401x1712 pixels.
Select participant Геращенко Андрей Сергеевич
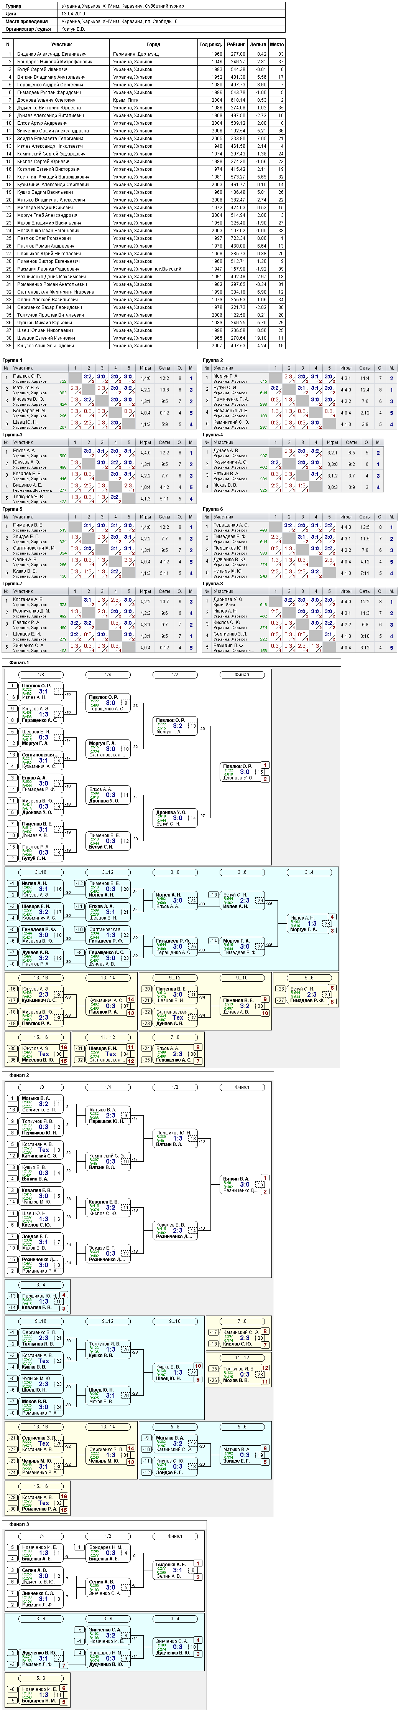pyautogui.click(x=50, y=85)
